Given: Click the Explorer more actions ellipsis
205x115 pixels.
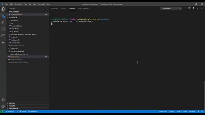Looking at the screenshot, I should [x=45, y=8].
